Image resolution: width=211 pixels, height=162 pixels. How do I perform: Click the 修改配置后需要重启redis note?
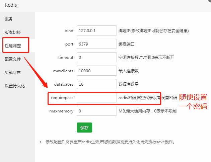[110, 142]
